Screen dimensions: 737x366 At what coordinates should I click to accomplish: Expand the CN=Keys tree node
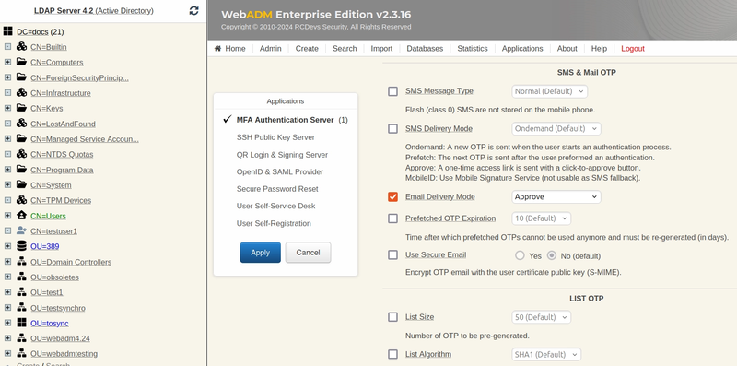point(7,108)
